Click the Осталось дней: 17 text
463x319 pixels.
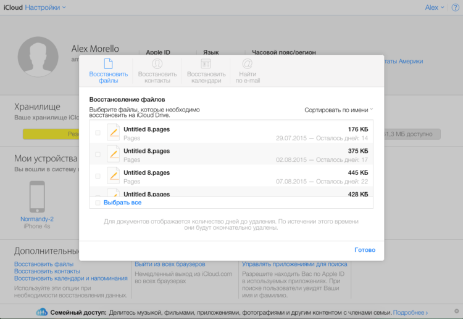tap(342, 160)
